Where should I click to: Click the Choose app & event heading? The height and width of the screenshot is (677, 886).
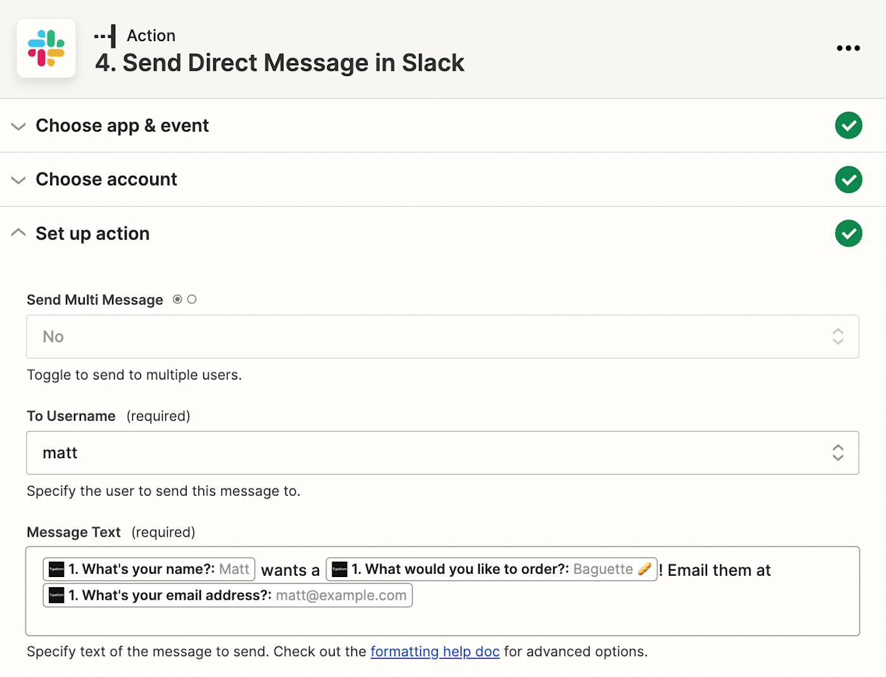[122, 126]
